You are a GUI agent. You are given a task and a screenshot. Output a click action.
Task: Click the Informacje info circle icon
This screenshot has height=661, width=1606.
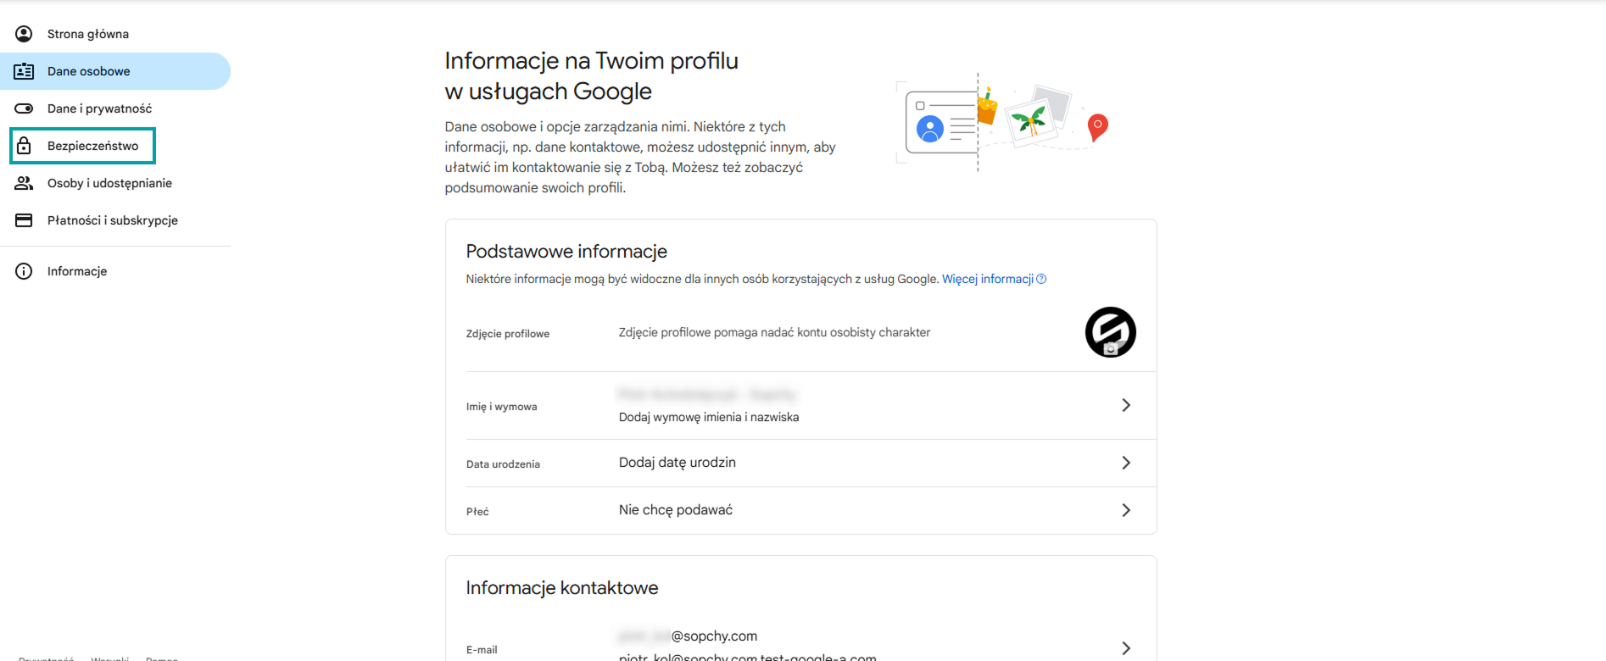(24, 271)
